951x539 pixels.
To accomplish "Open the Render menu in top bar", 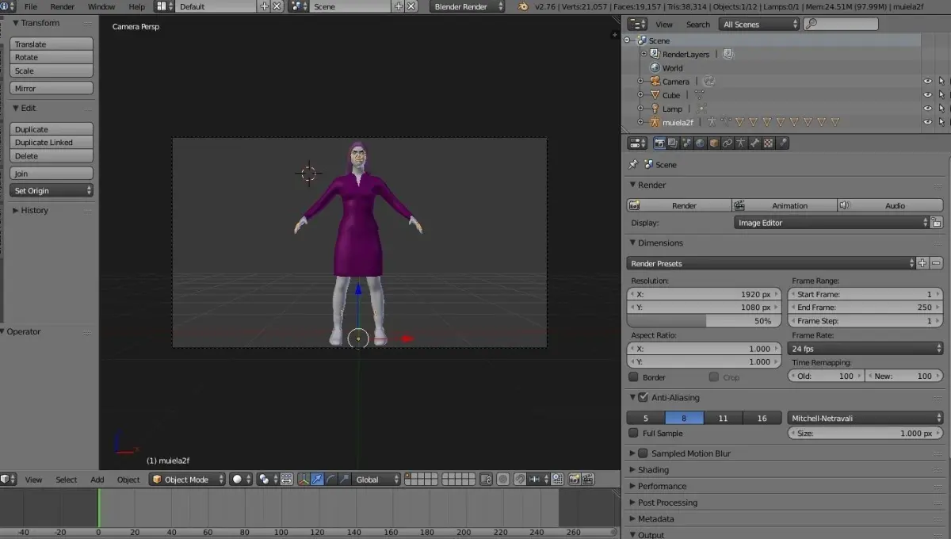I will [x=63, y=6].
